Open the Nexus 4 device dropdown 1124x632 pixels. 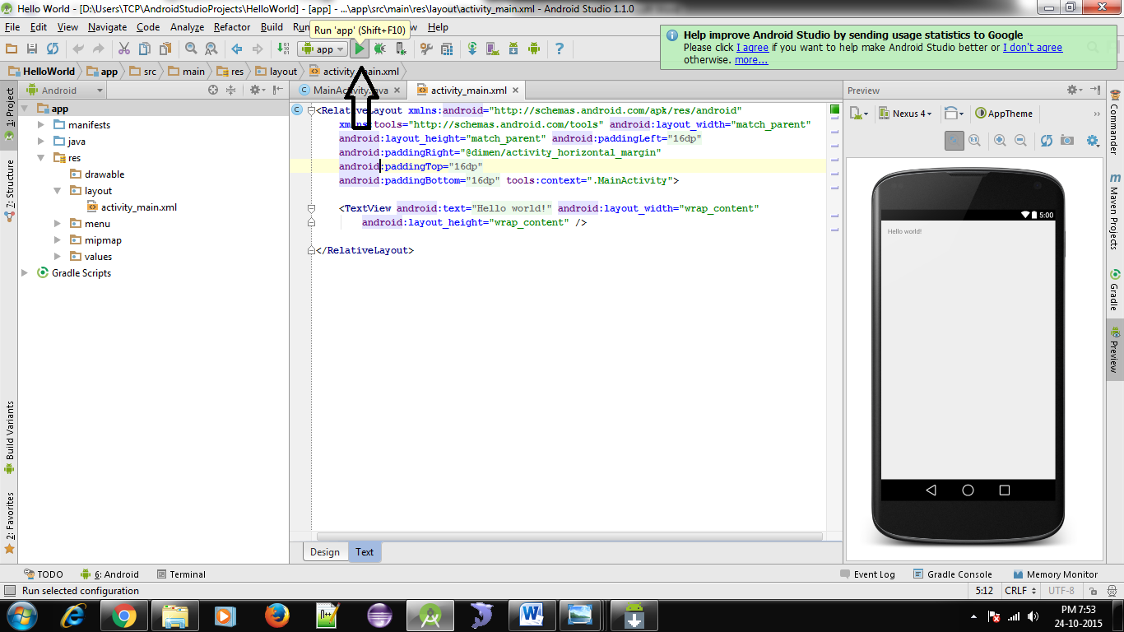[x=906, y=114]
